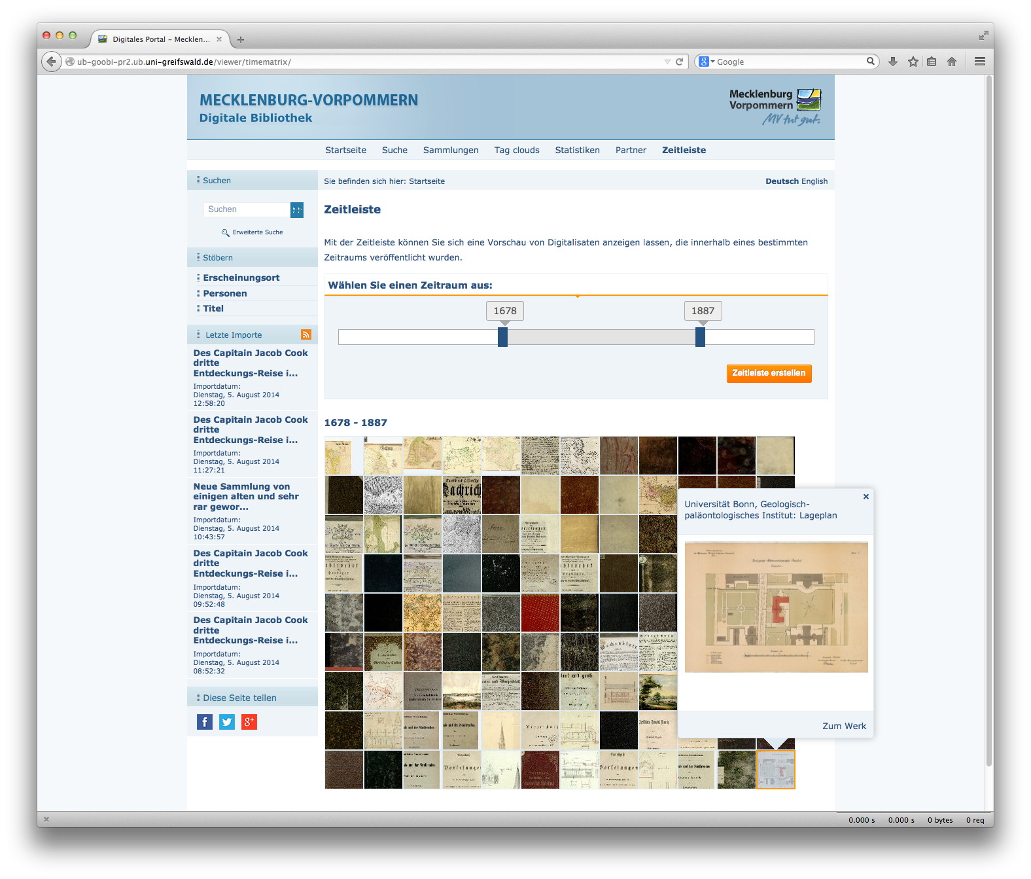Open the Neue Sammlung von einigen alten import
Screen dimensions: 1031x879
[x=246, y=497]
